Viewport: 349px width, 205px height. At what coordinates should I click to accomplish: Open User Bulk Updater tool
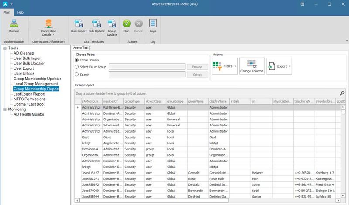(29, 63)
